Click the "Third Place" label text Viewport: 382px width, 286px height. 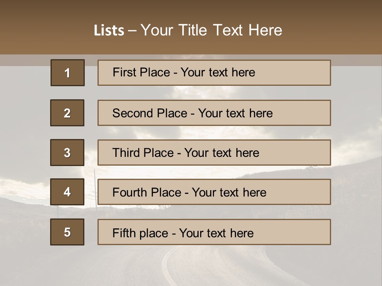143,153
